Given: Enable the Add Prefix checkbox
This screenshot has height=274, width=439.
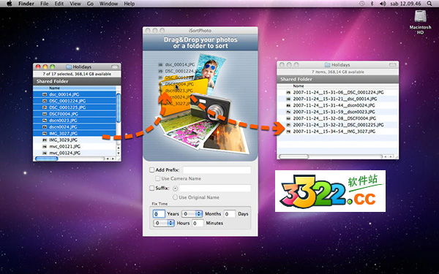Looking at the screenshot, I should (151, 170).
